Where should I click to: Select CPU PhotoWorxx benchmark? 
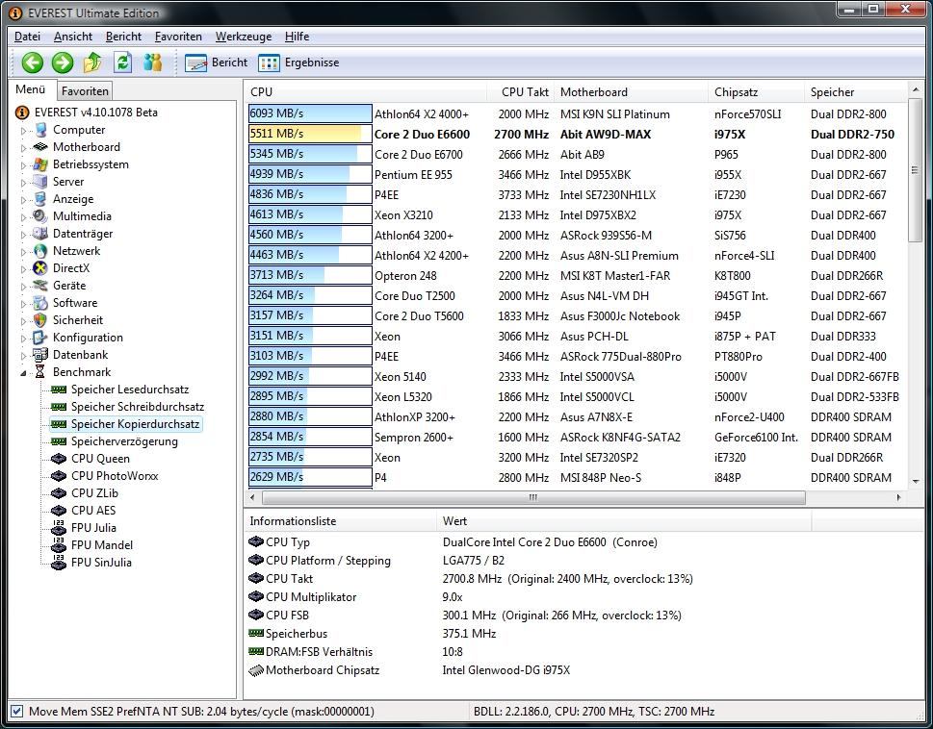115,476
